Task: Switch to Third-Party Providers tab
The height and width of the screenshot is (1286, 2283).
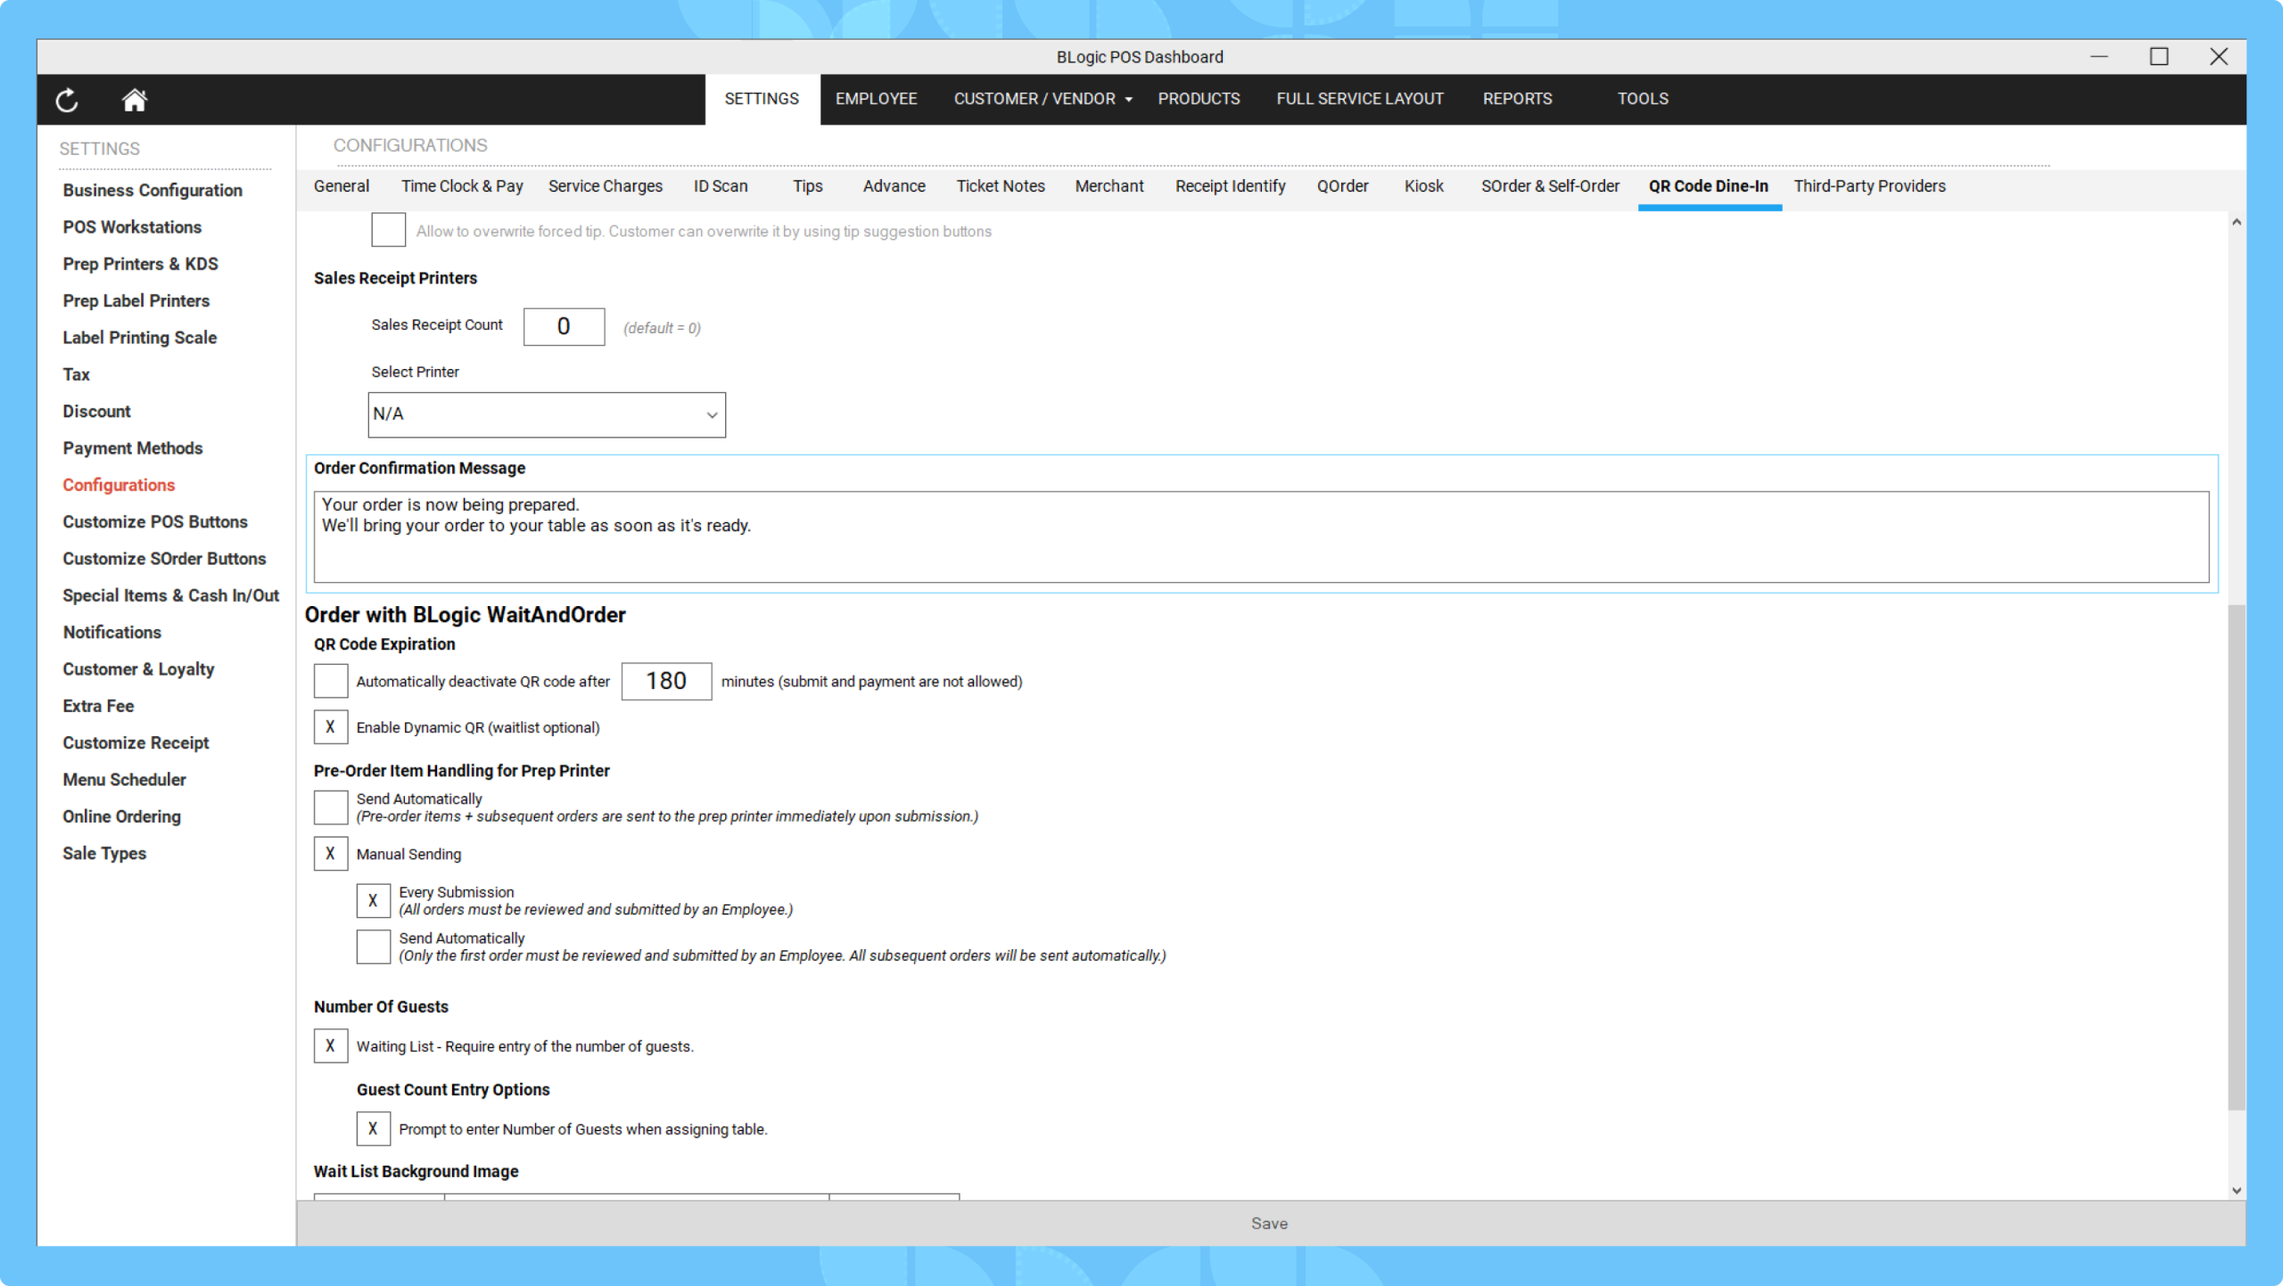Action: pos(1869,186)
